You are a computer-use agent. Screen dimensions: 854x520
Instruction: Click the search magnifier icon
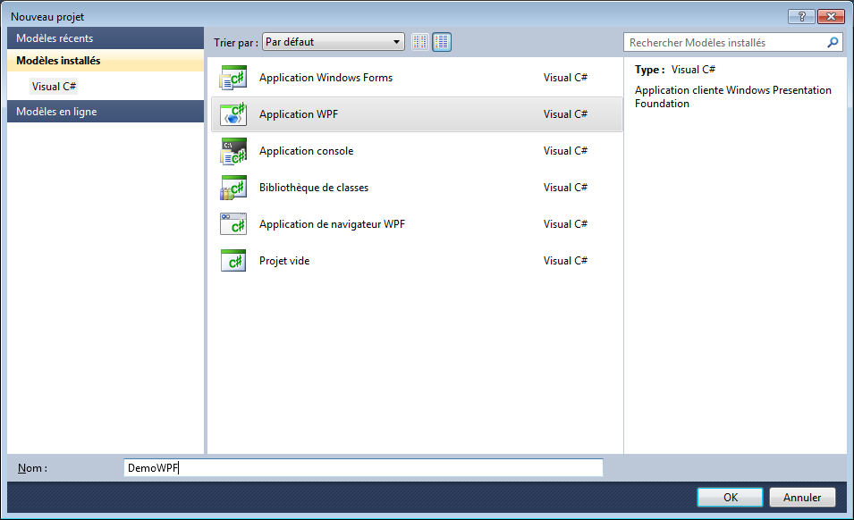click(833, 42)
